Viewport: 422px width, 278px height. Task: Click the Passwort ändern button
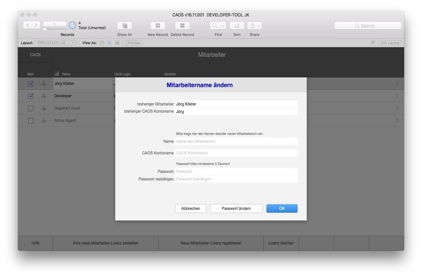click(236, 208)
